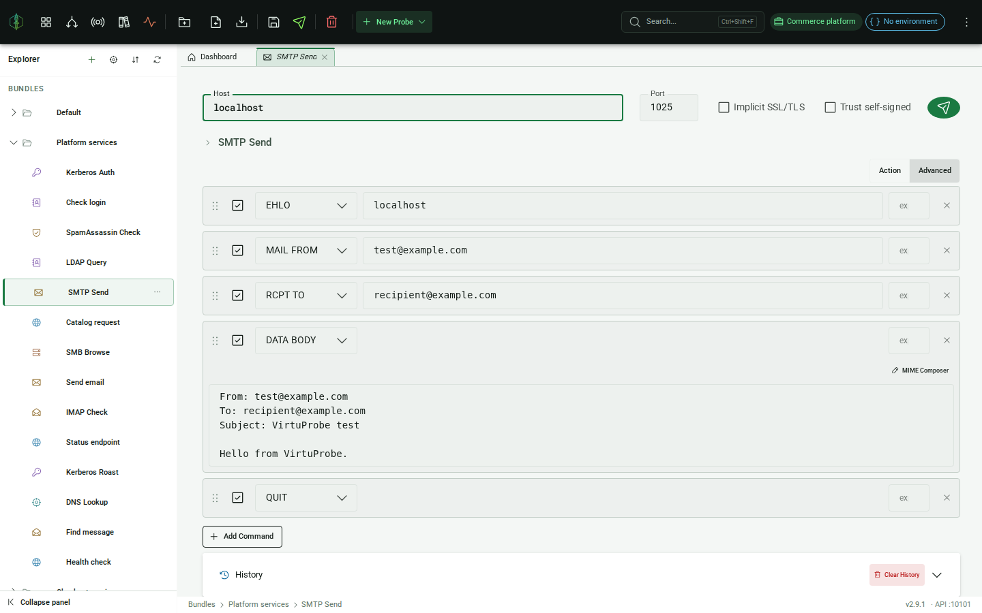Add a new item in Explorer with plus icon
The width and height of the screenshot is (982, 613).
91,59
